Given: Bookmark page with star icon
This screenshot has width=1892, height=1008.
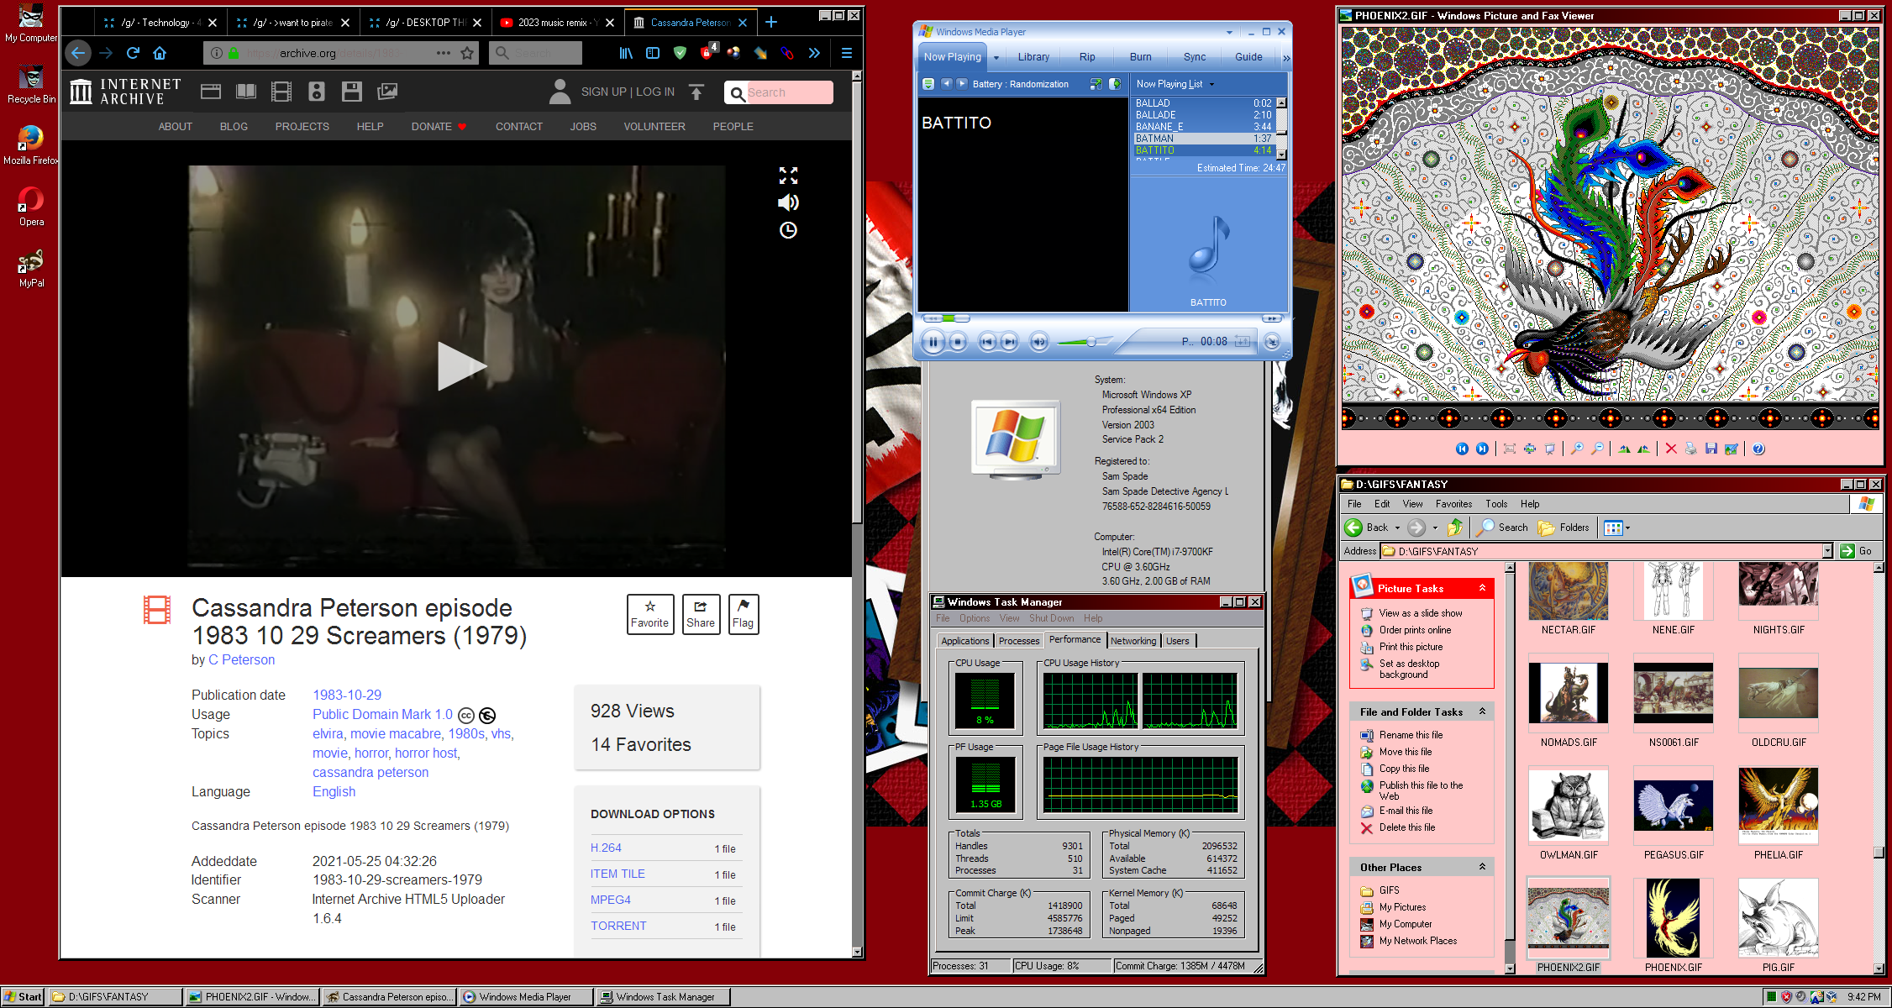Looking at the screenshot, I should pyautogui.click(x=467, y=53).
